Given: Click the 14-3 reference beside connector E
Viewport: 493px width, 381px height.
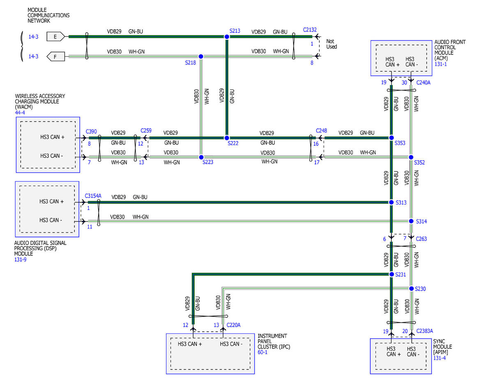Looking at the screenshot, I should coord(33,37).
